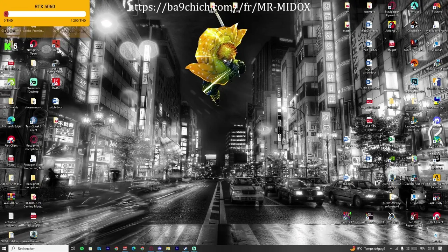The image size is (448, 252).
Task: Open the volume control in tray
Action: 407,248
